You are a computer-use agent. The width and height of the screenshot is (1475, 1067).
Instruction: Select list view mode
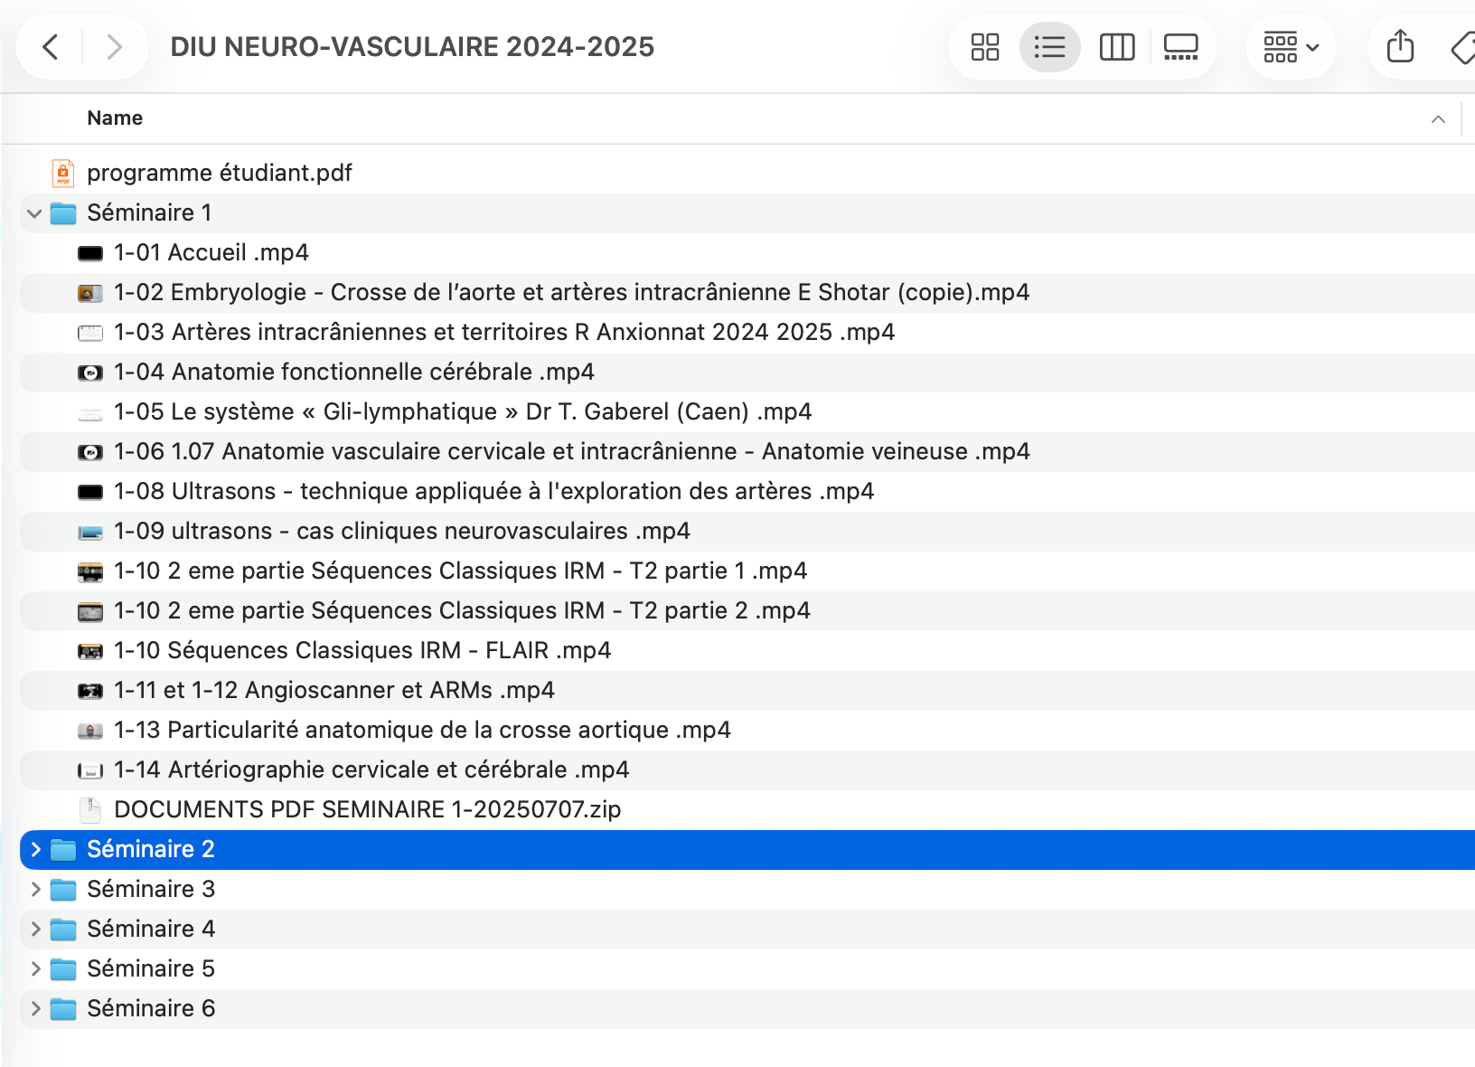1049,47
